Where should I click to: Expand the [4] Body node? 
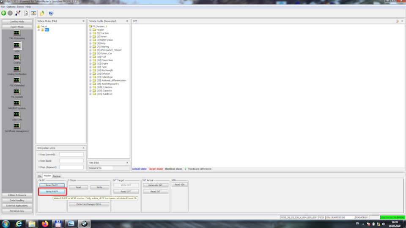click(x=91, y=43)
